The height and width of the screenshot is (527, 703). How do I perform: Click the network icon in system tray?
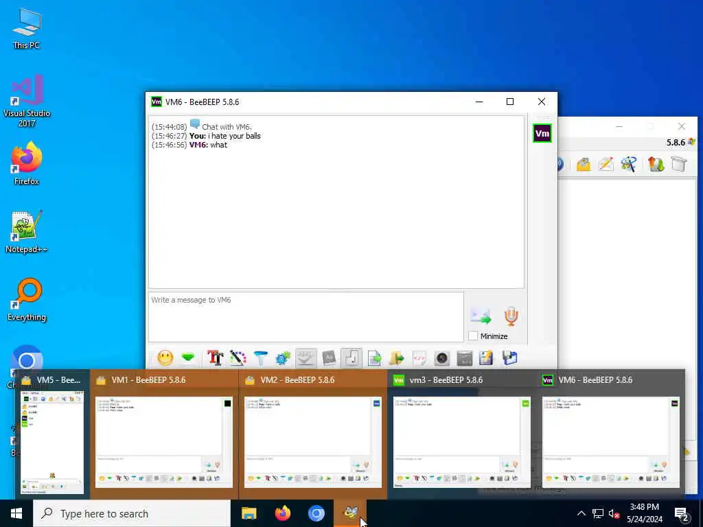click(x=598, y=513)
